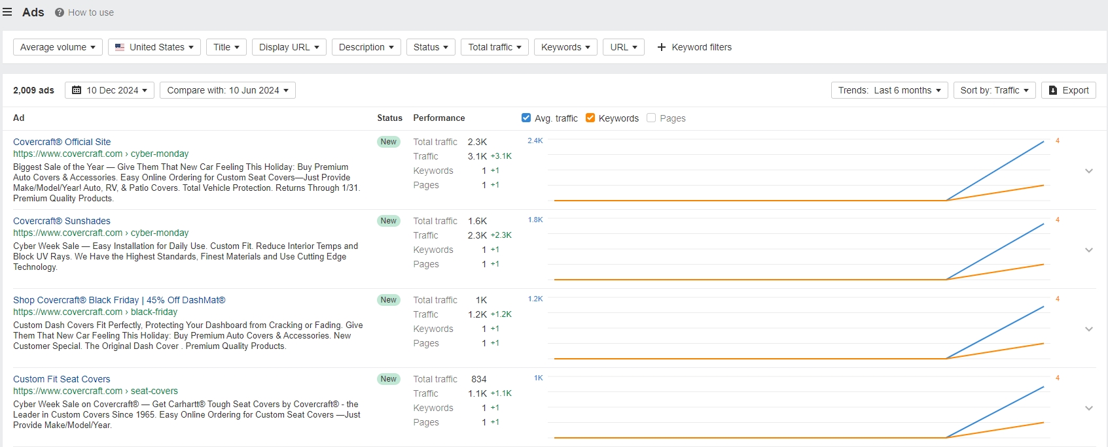Open Sort by Traffic dropdown

[994, 90]
